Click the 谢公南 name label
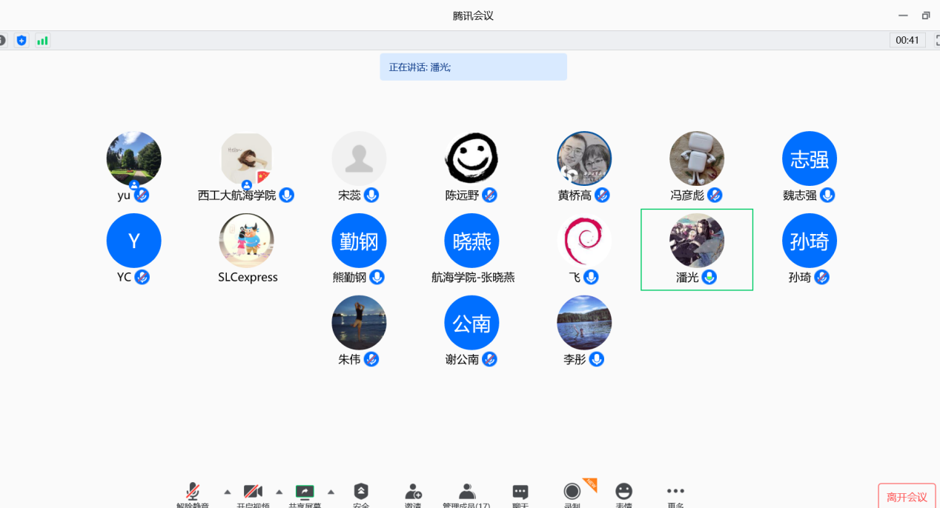Screen dimensions: 940x508 (x=463, y=360)
